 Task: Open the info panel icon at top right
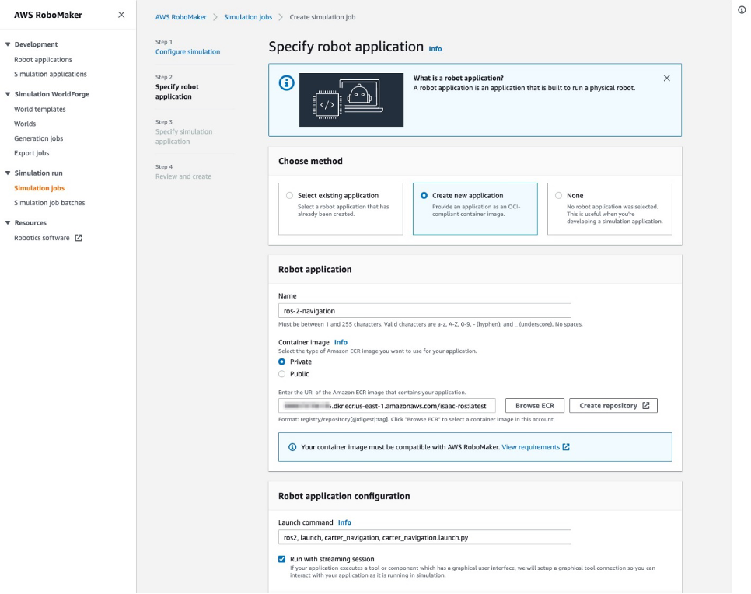742,10
